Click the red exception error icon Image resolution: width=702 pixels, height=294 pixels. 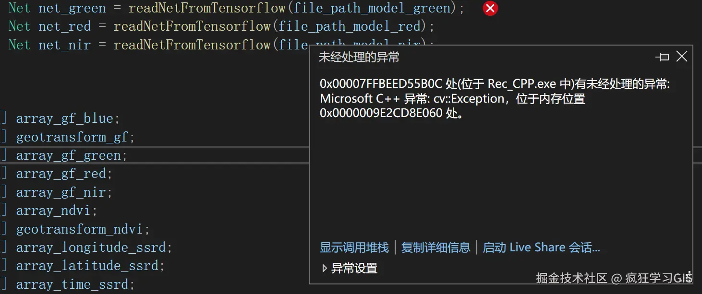(490, 9)
